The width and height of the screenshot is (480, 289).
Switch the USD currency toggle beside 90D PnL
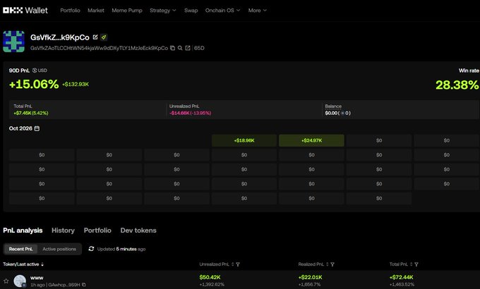40,70
